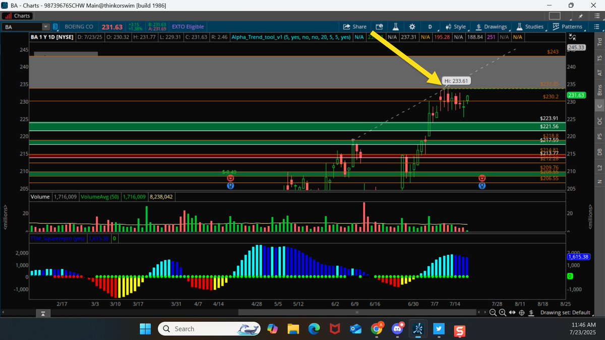Open Microsoft Edge from taskbar
Viewport: 605px width, 340px height.
(314, 329)
